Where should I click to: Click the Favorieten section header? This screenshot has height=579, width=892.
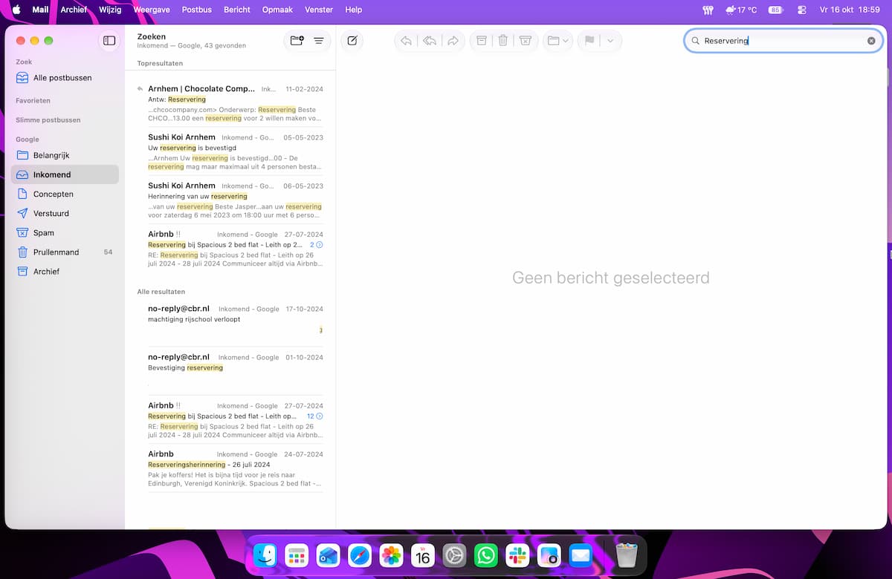pyautogui.click(x=33, y=100)
